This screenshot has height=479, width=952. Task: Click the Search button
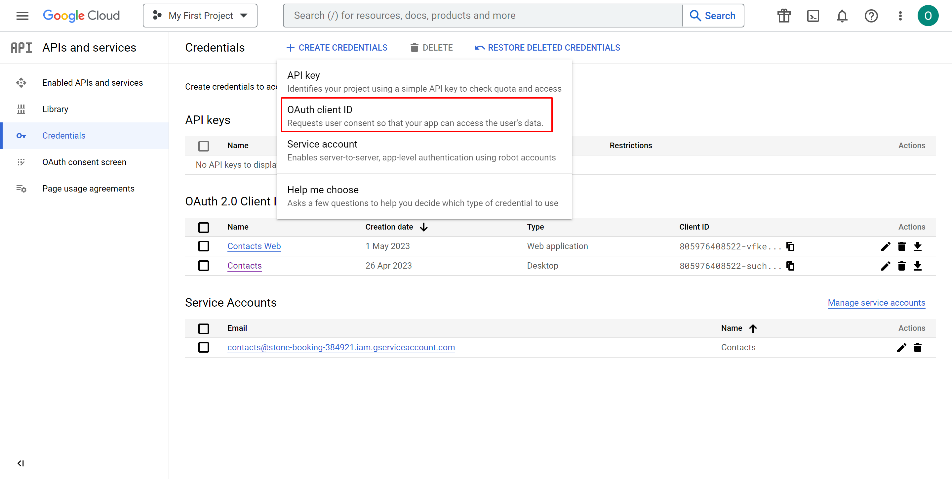pos(713,16)
